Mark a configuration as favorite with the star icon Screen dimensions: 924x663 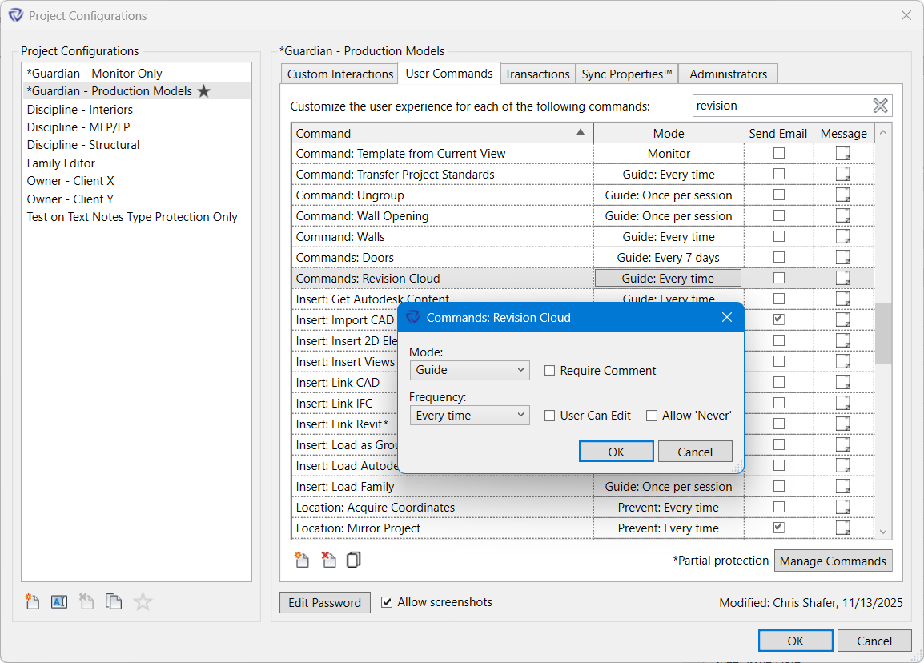[x=143, y=601]
